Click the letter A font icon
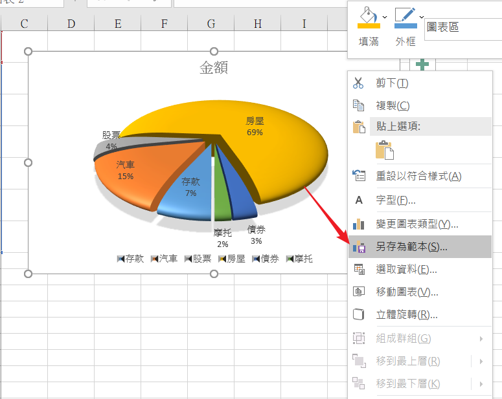Screen dimensions: 502x399 pos(359,200)
